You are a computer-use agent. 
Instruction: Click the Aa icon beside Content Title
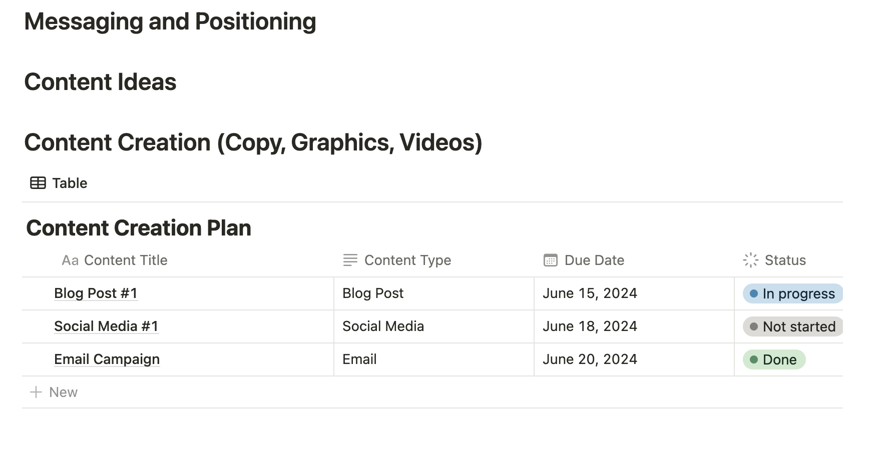[70, 260]
